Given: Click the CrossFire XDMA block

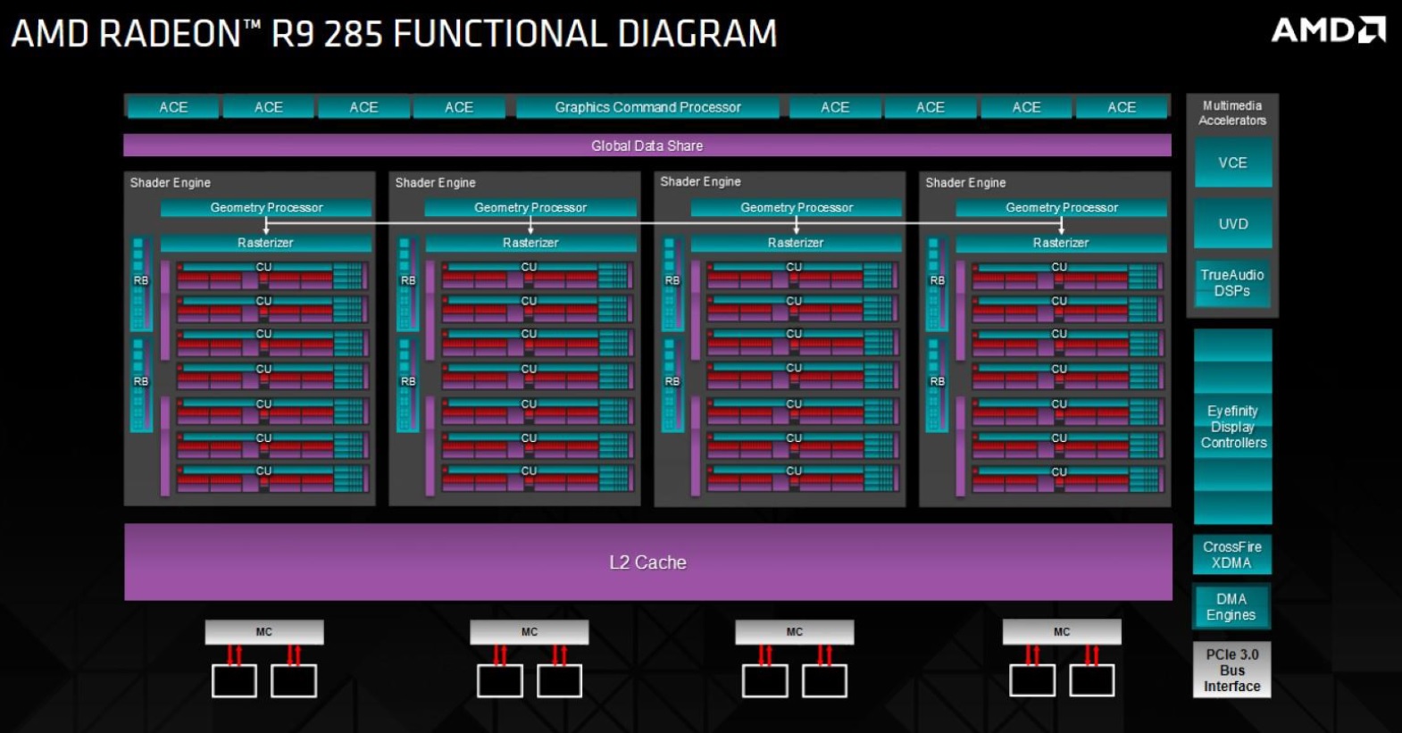Looking at the screenshot, I should click(x=1232, y=554).
